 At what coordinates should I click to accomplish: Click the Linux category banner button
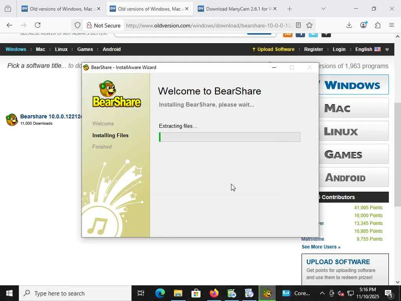click(x=354, y=131)
